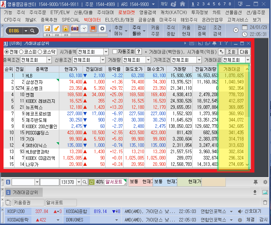Click the monitor icon in title bar
Viewport: 271px width, 225px height.
(240, 4)
